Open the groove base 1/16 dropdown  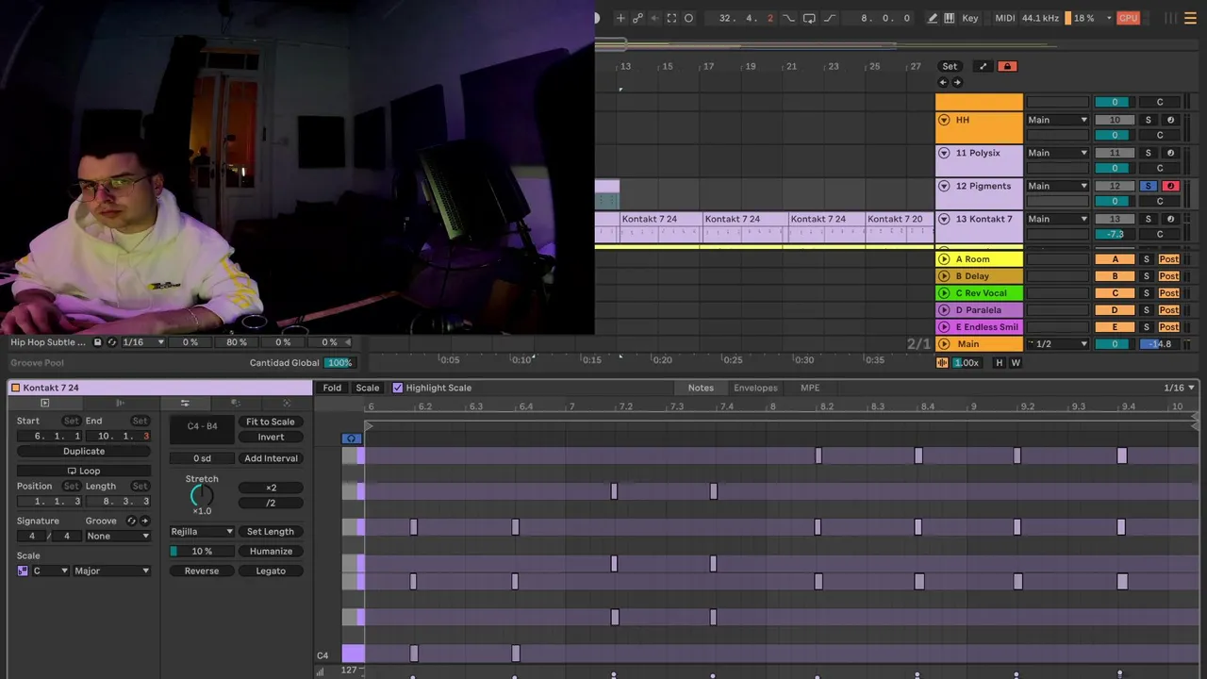[142, 342]
